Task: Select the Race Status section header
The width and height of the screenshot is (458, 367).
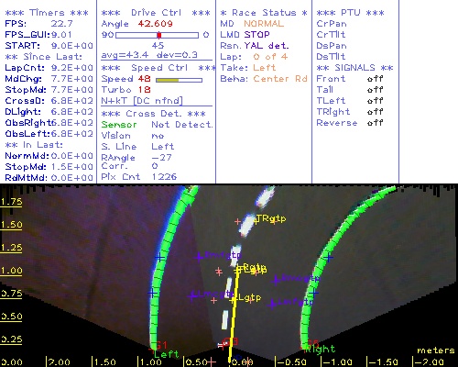Action: tap(264, 13)
